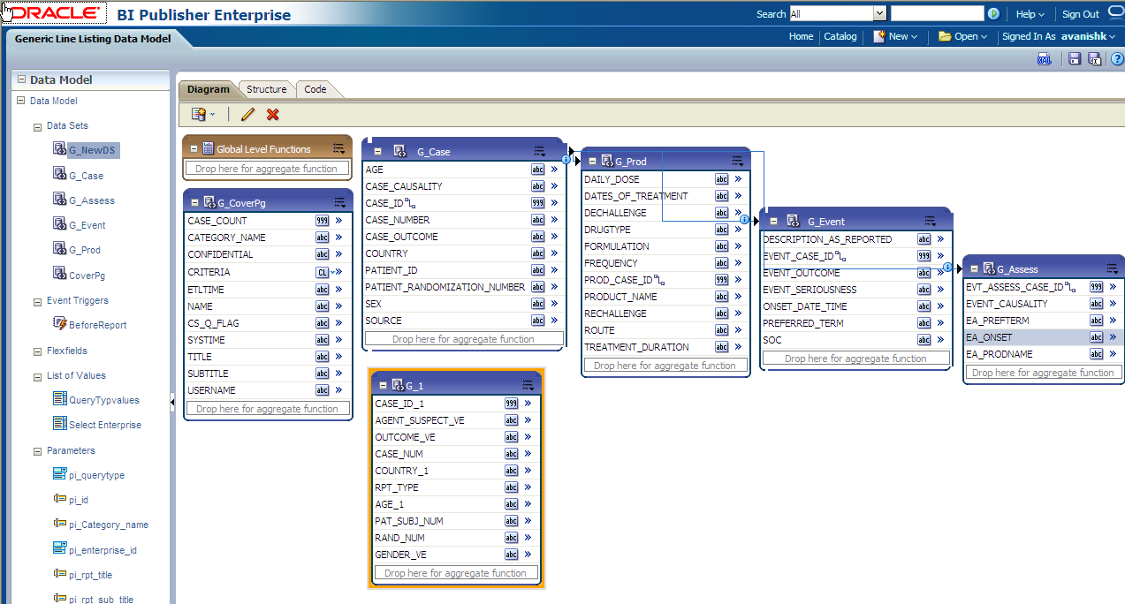Open G_1 group menu icon
Screen dimensions: 1125x604
[x=528, y=385]
